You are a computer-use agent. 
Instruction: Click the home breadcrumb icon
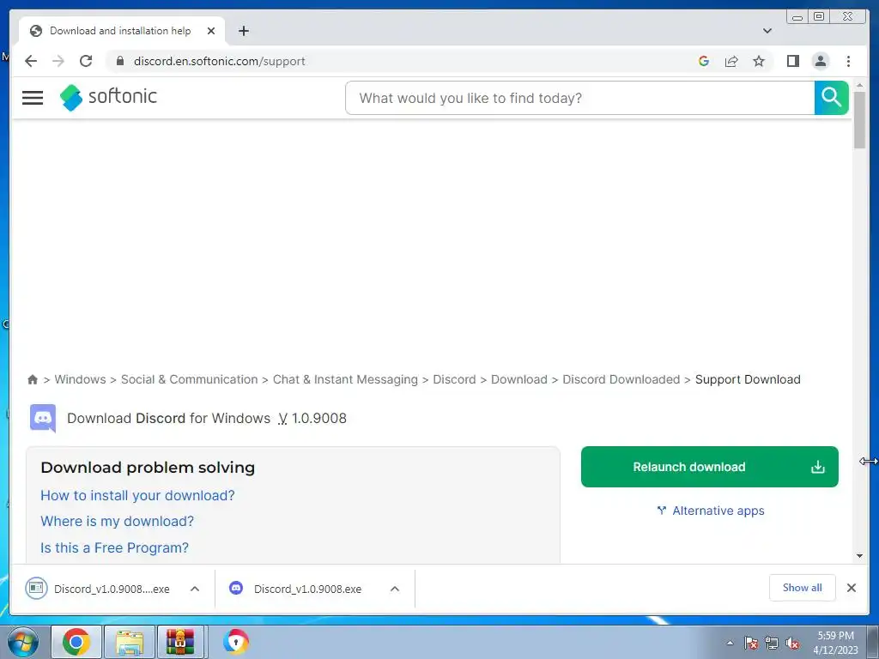tap(33, 379)
